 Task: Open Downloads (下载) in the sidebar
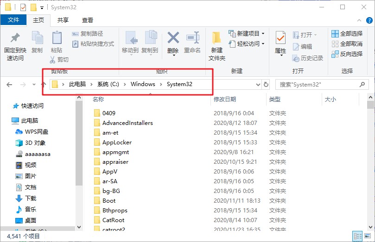tap(26, 199)
